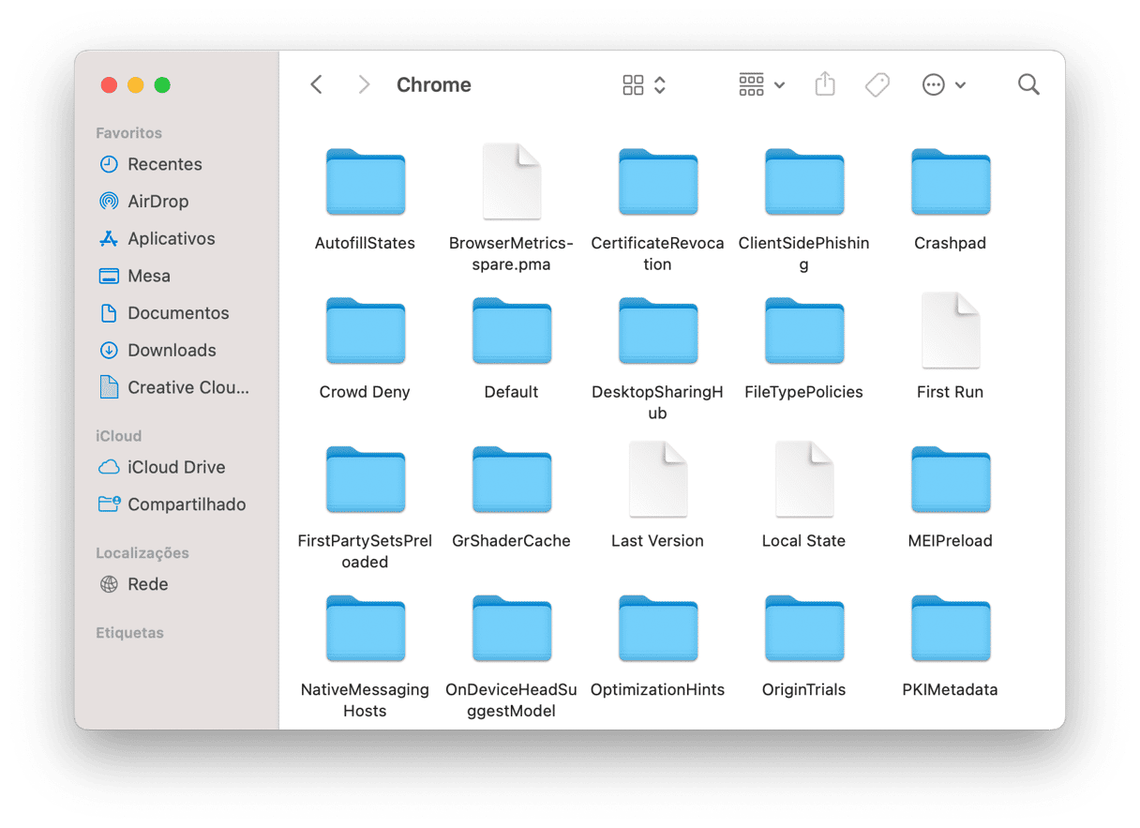
Task: Select the PKIMetadata folder icon
Action: [x=951, y=628]
